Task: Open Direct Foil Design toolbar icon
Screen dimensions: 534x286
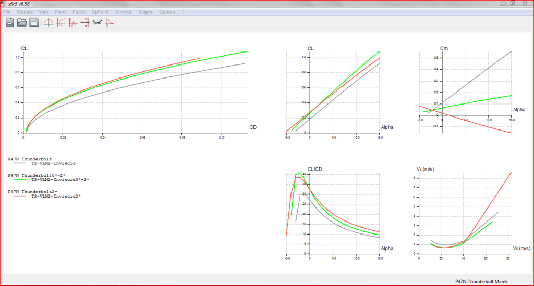Action: click(48, 22)
